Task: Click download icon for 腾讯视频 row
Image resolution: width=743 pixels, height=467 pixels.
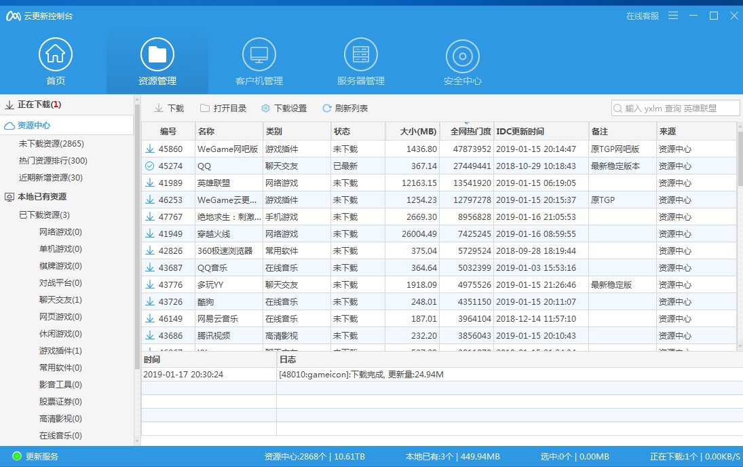Action: click(150, 336)
